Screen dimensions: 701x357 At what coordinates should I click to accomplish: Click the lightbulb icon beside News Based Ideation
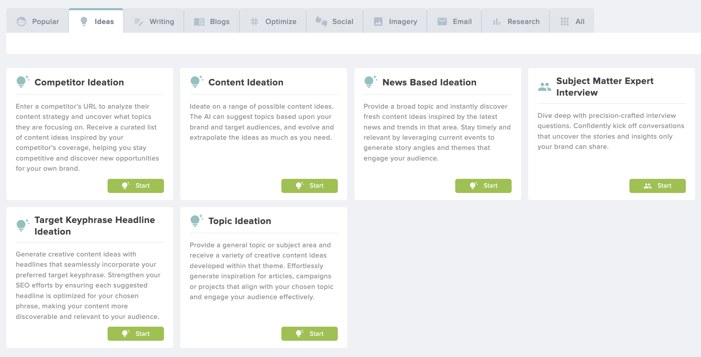(x=370, y=82)
